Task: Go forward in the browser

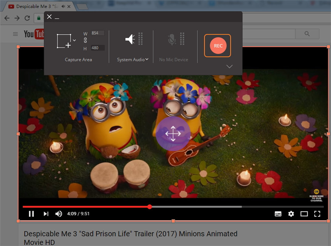Action: [17, 18]
